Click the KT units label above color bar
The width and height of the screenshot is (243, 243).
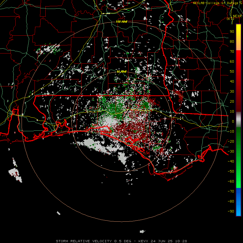(231, 19)
